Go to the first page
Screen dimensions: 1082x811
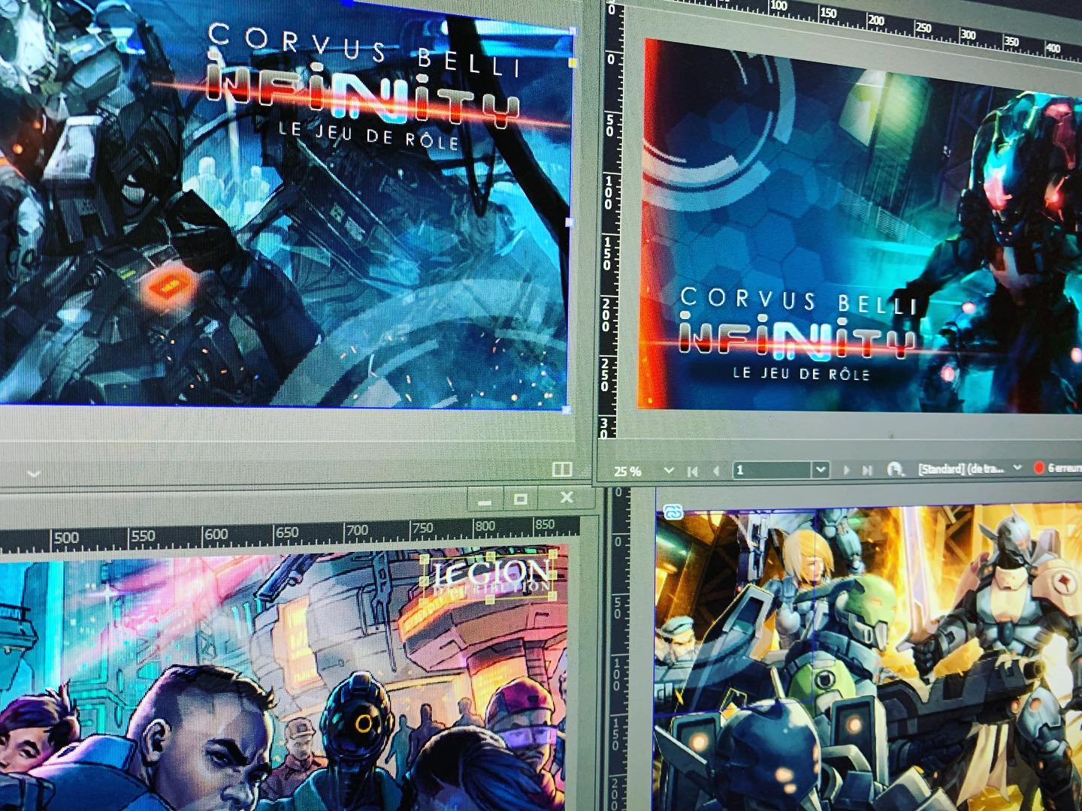click(692, 471)
